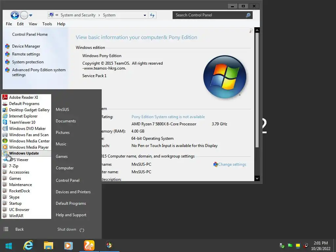
Task: Expand the WinRAR folder
Action: (x=16, y=216)
